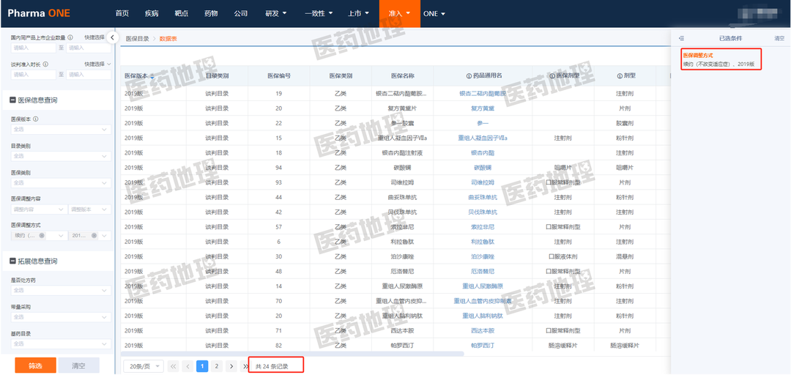Click info icon beside 国内同产品上市企业数量
The width and height of the screenshot is (791, 375).
tap(70, 37)
